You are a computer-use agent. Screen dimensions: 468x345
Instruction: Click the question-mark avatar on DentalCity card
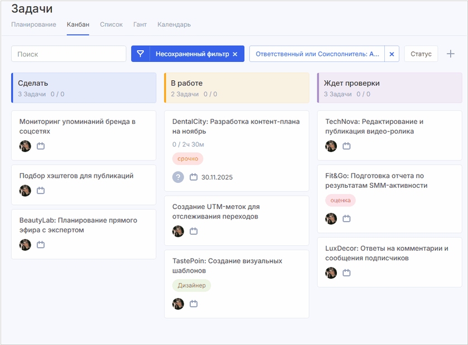(x=178, y=177)
